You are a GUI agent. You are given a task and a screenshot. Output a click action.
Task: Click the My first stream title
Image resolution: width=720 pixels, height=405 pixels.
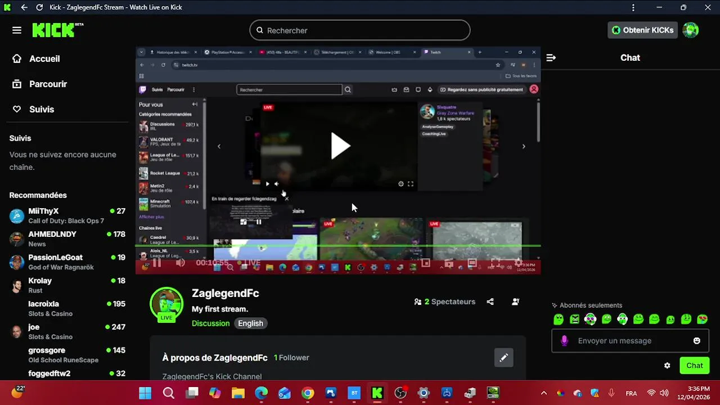point(220,309)
